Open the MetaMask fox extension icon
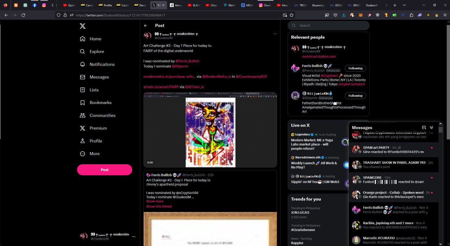 (361, 15)
